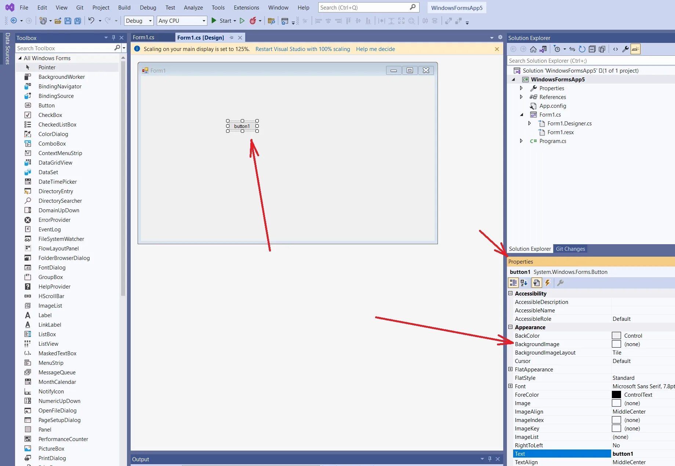Toggle Categorized view in Properties panel
This screenshot has width=675, height=466.
(x=513, y=283)
